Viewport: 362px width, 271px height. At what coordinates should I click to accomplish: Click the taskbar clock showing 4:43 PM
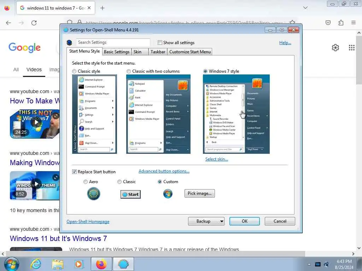click(344, 264)
